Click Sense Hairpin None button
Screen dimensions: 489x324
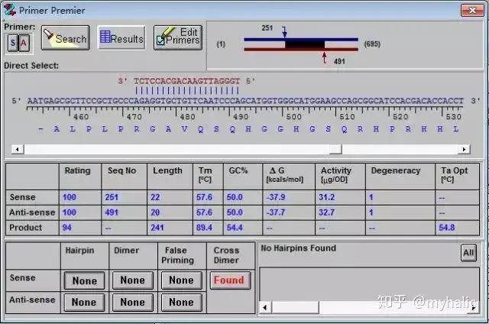coord(85,280)
